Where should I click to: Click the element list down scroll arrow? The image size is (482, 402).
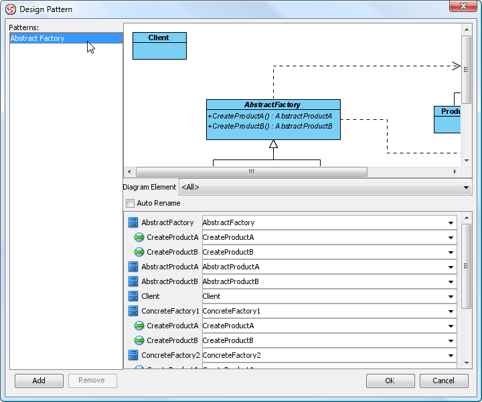[x=467, y=363]
